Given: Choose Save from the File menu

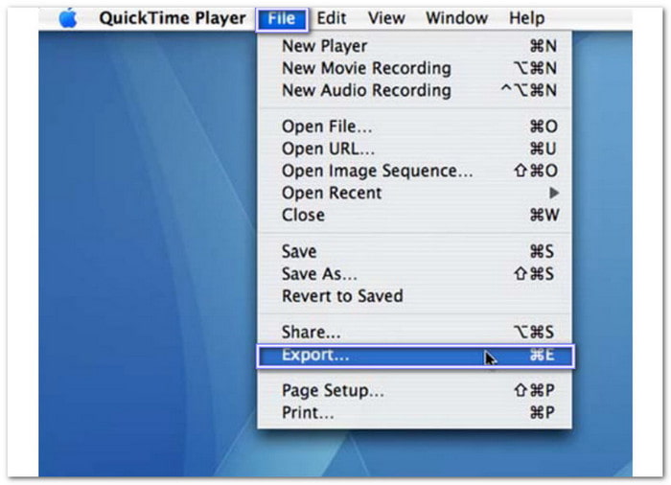Looking at the screenshot, I should 414,251.
